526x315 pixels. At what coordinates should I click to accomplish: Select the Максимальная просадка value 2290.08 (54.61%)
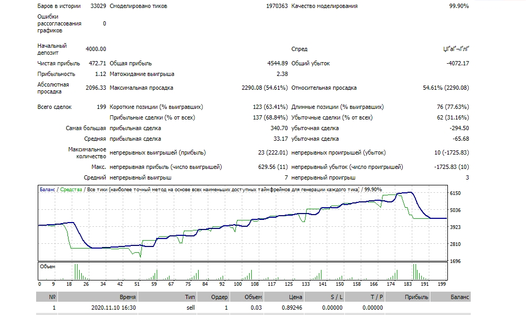[265, 88]
